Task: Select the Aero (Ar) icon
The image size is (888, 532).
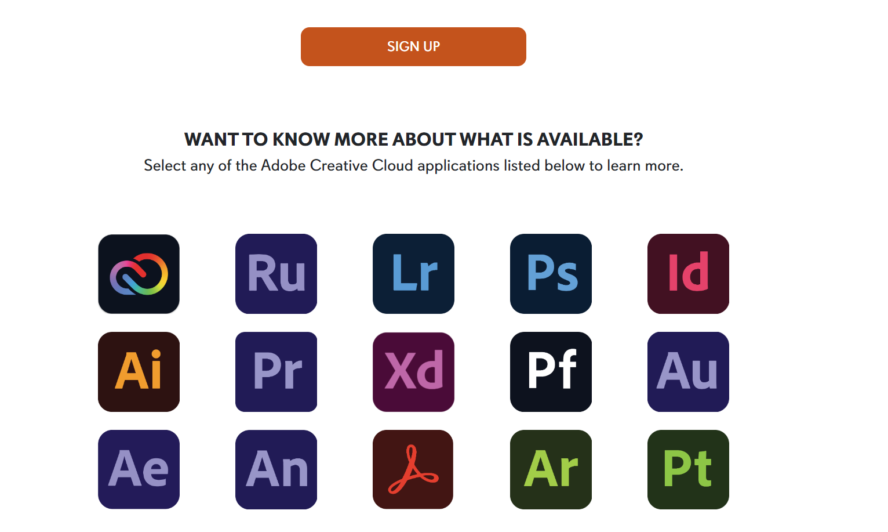Action: pyautogui.click(x=551, y=469)
